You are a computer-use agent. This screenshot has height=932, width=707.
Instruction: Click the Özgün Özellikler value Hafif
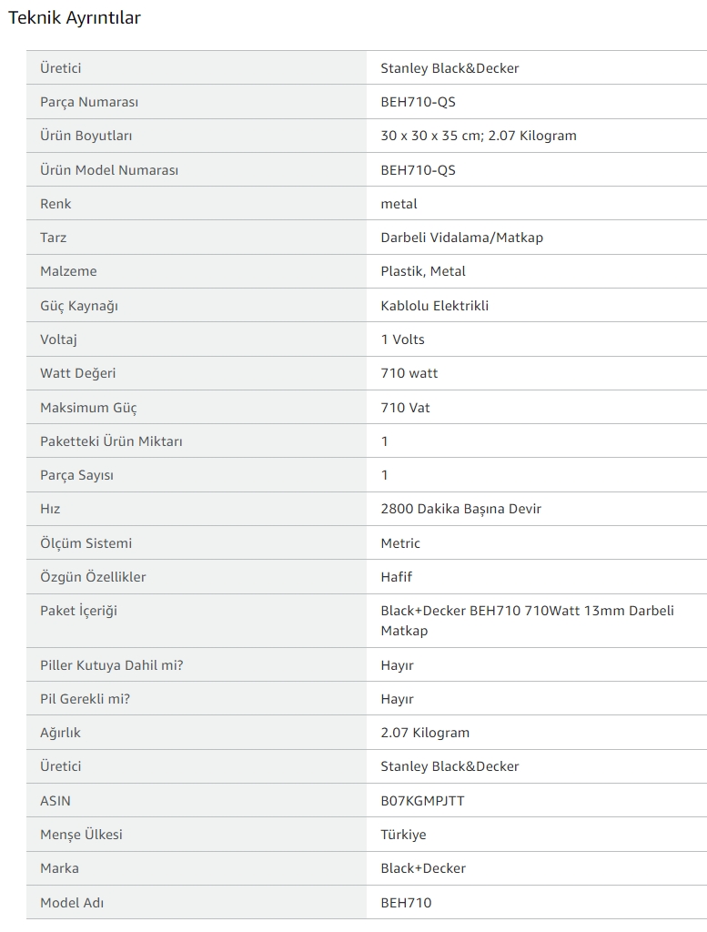pyautogui.click(x=397, y=576)
